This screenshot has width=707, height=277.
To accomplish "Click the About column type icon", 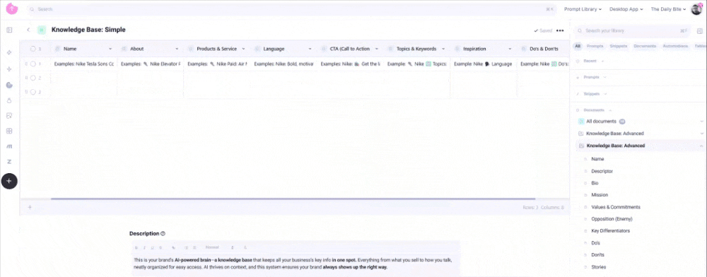I will 124,49.
